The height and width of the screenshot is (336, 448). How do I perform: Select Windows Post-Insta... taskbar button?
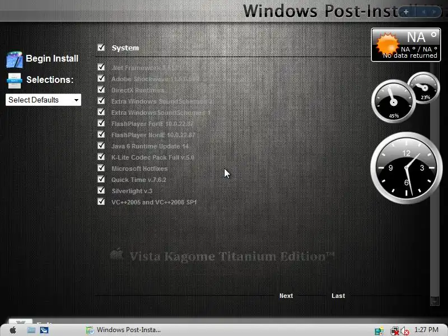[123, 330]
